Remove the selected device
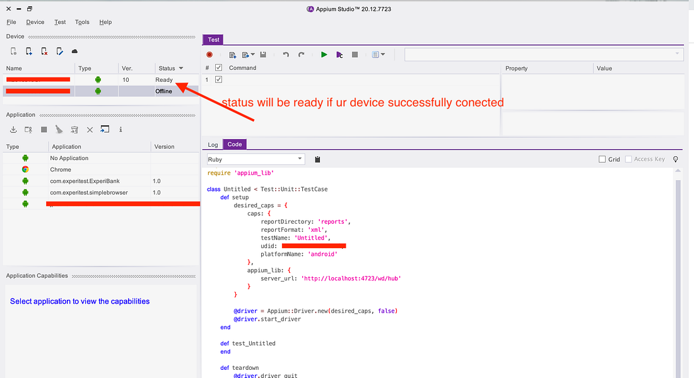This screenshot has width=694, height=378. tap(44, 51)
